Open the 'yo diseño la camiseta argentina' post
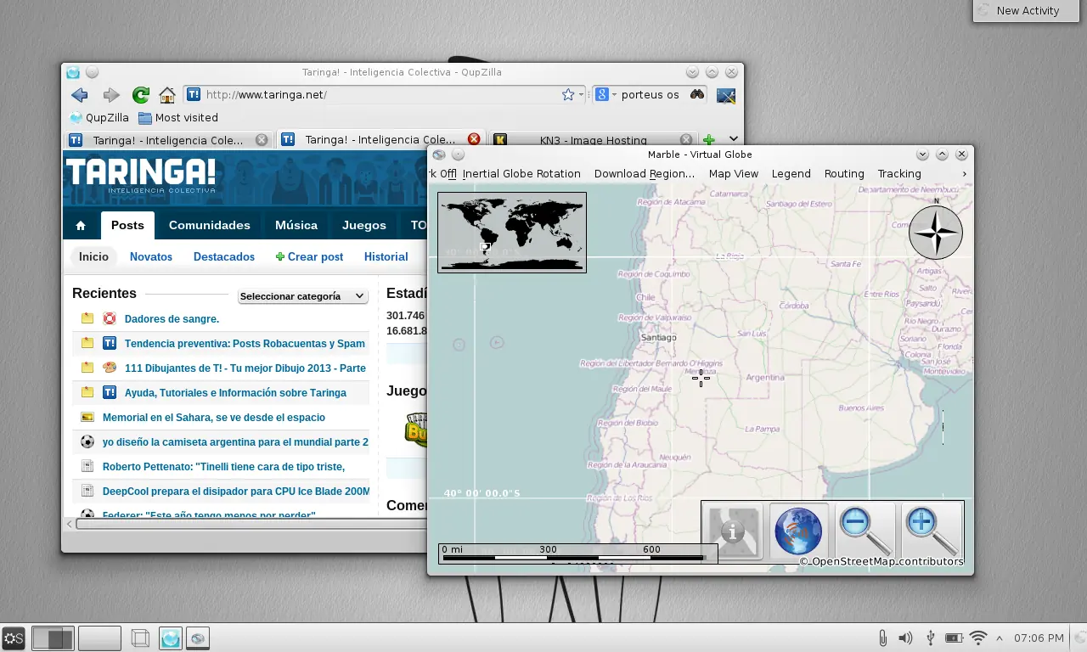The height and width of the screenshot is (652, 1087). pos(235,442)
